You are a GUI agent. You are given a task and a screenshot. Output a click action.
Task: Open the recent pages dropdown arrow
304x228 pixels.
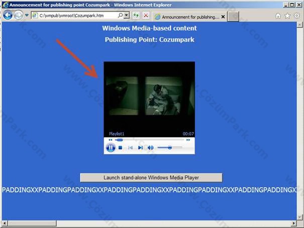click(x=27, y=15)
